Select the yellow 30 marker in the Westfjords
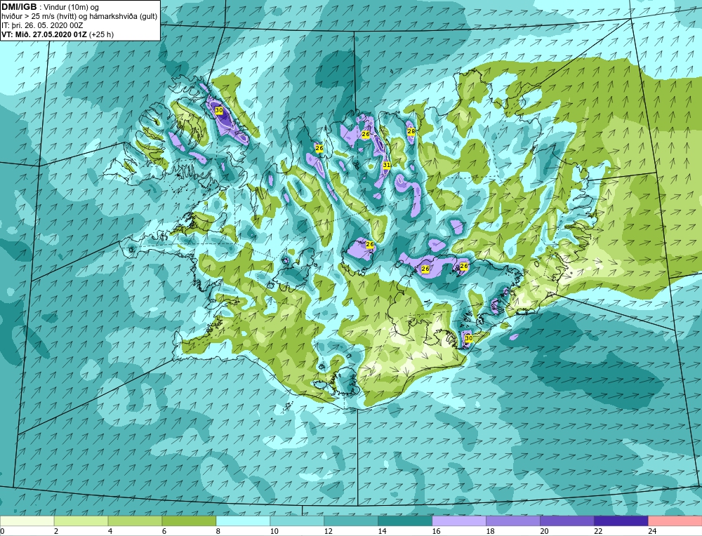 [219, 110]
